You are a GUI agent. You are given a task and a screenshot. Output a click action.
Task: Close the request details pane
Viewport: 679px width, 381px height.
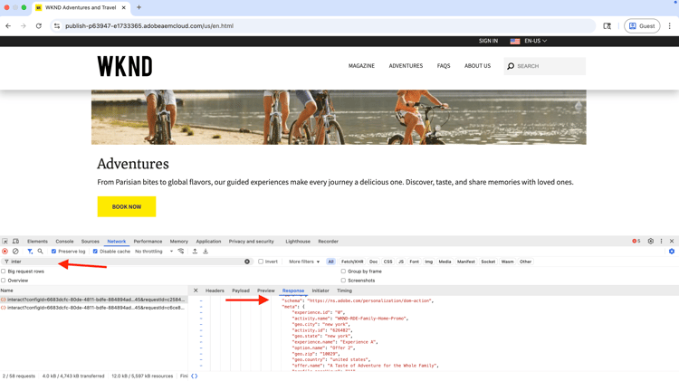pyautogui.click(x=196, y=291)
